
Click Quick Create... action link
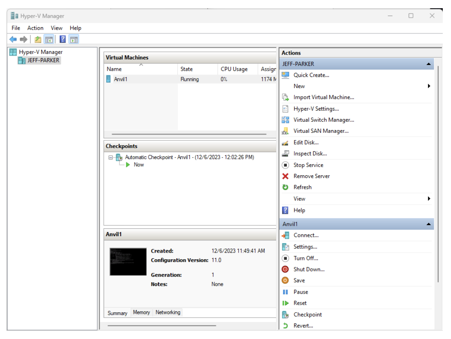[311, 75]
